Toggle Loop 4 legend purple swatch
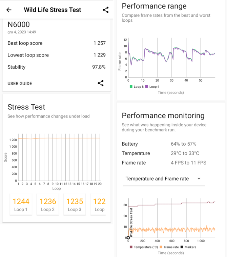 (146, 87)
